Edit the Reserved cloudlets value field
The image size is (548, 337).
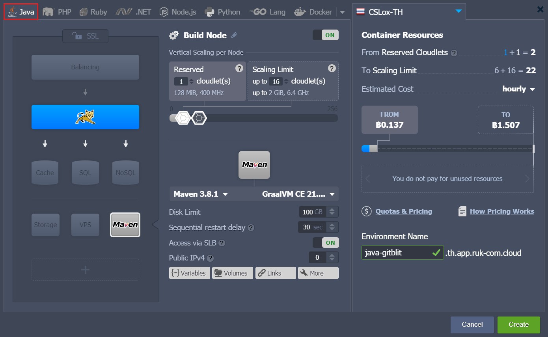(x=181, y=82)
